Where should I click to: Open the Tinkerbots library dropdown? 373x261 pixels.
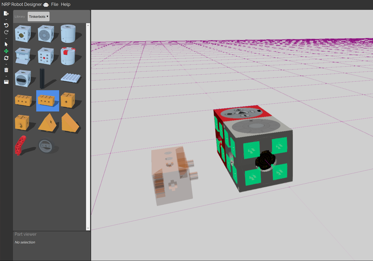click(x=39, y=16)
